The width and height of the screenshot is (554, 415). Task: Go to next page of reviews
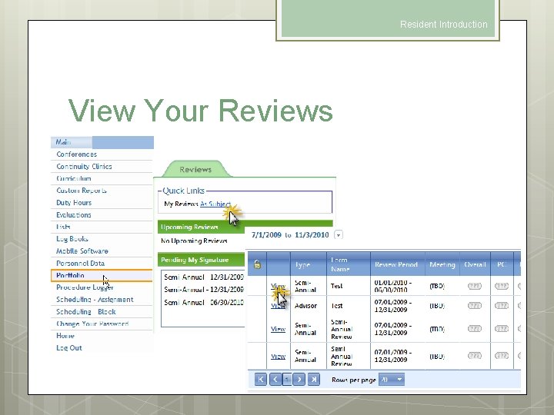pos(299,380)
